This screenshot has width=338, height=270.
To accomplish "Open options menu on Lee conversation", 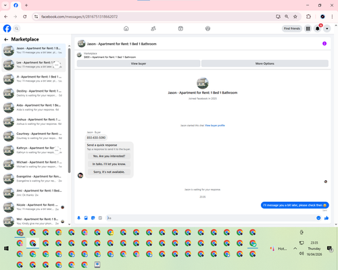I will [56, 65].
